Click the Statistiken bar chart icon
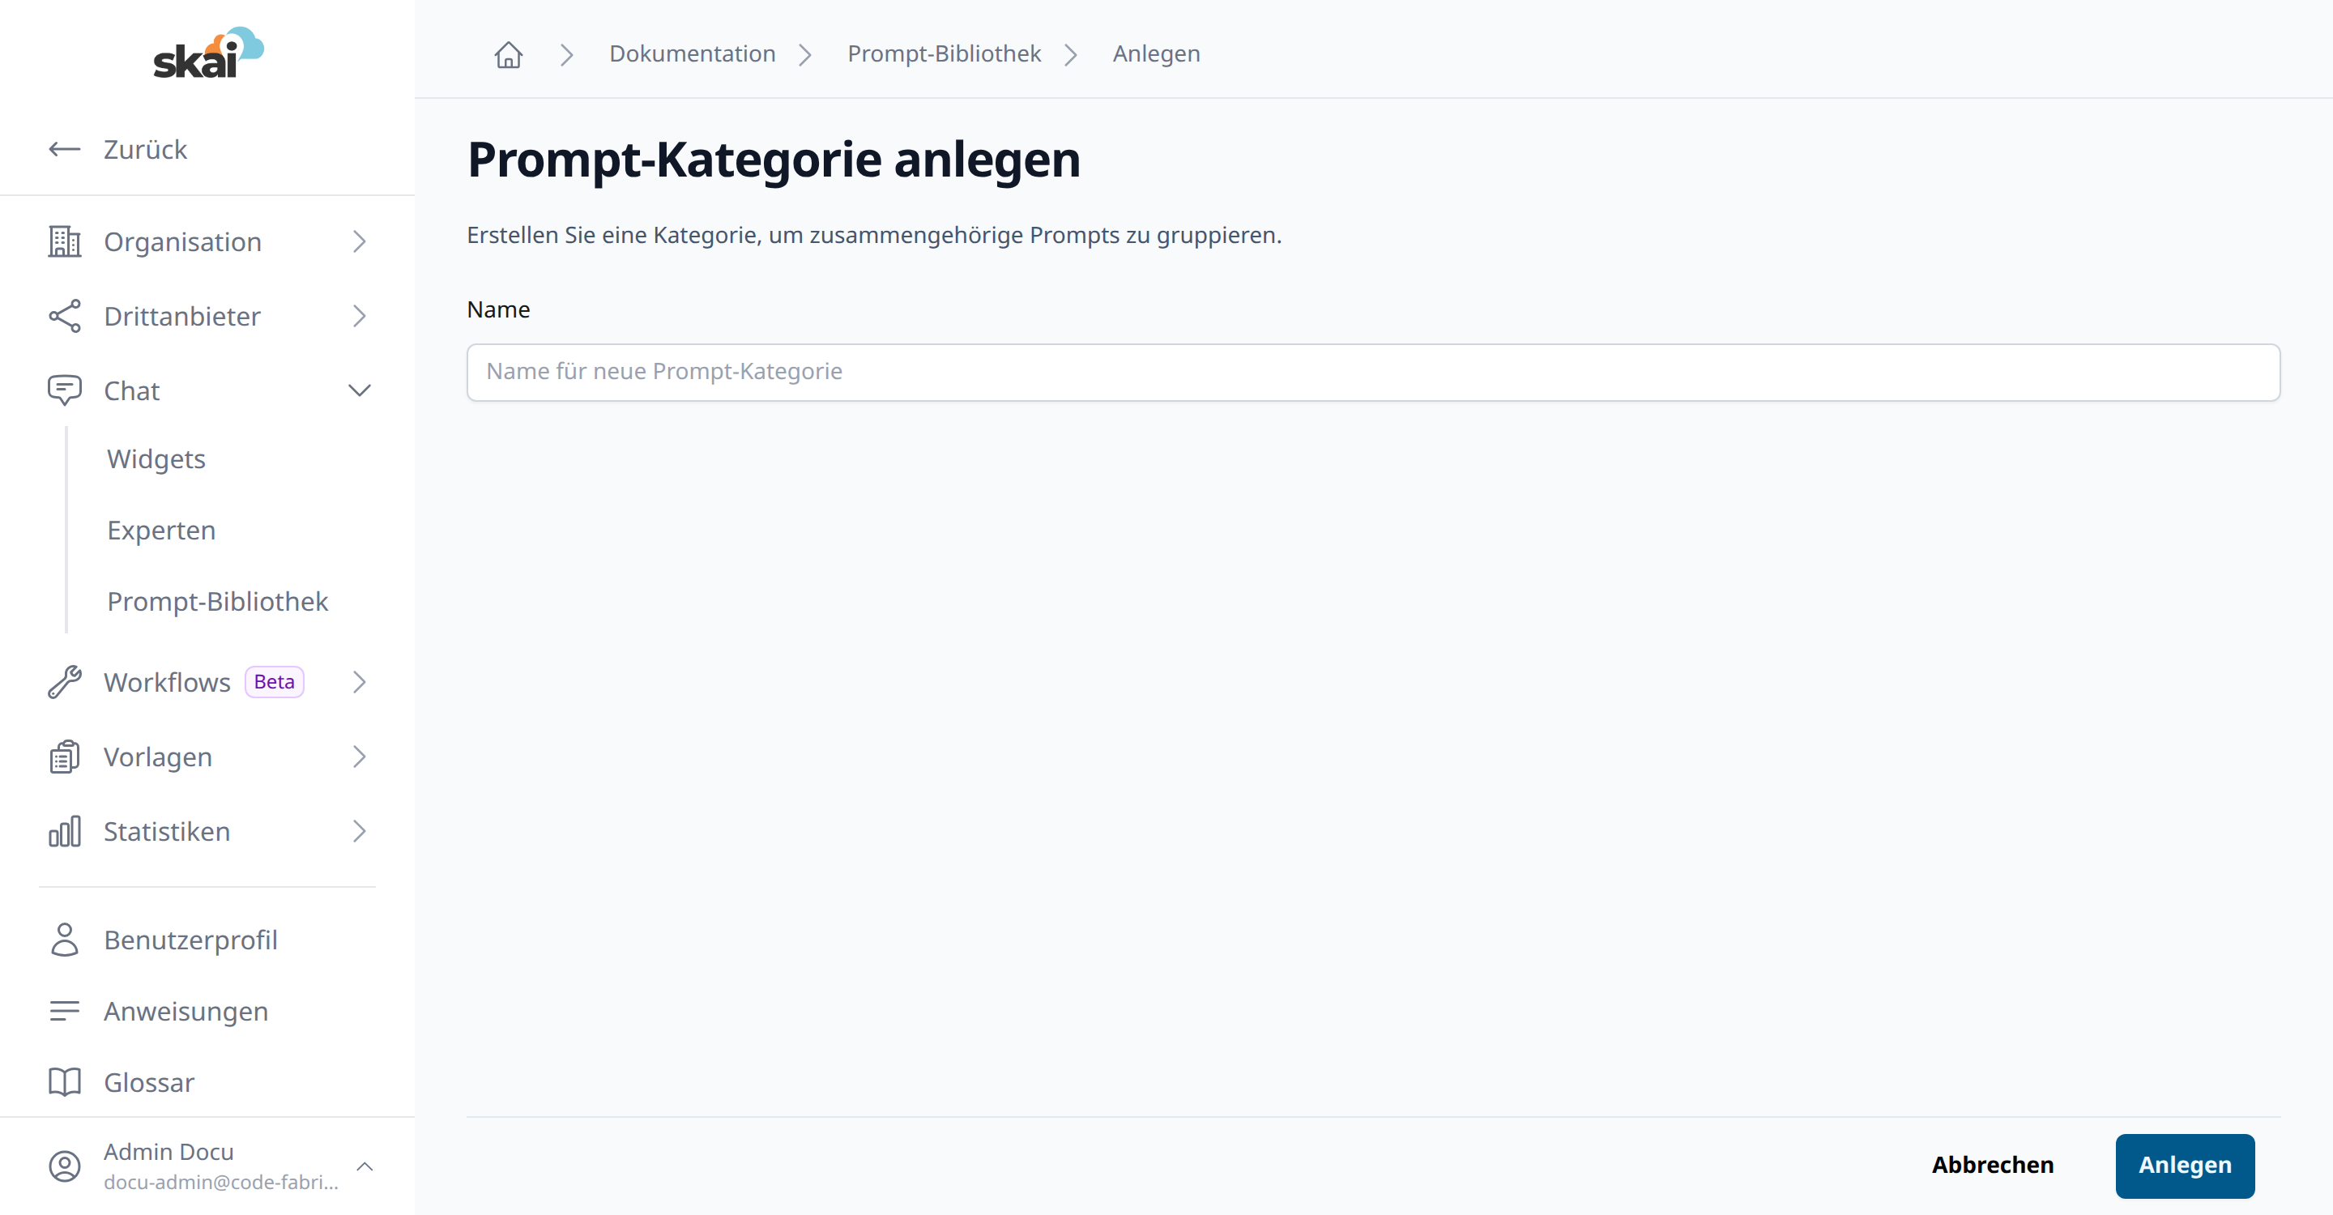Screen dimensions: 2333x1215 [64, 831]
